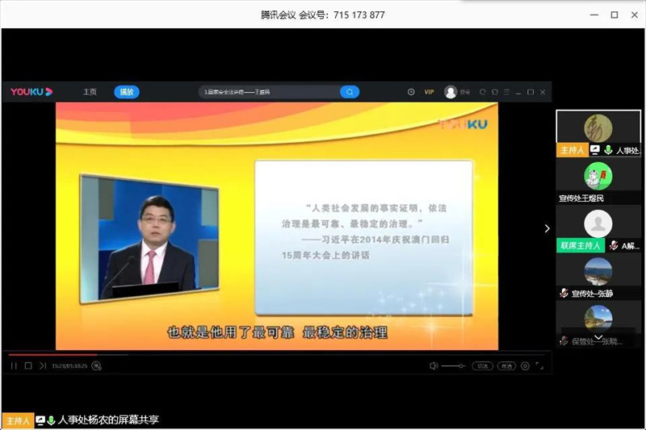Click the muted mic icon next to 宣传处-张静
This screenshot has width=646, height=430.
pyautogui.click(x=564, y=294)
